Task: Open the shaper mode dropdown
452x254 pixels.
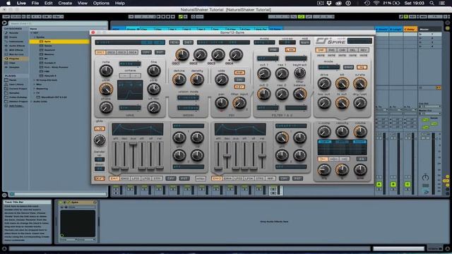Action: click(329, 67)
